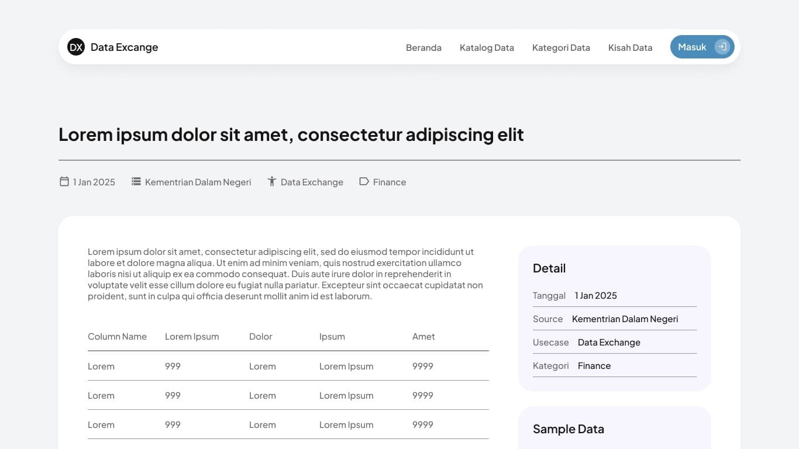
Task: Click Kategori value Finance
Action: [594, 365]
